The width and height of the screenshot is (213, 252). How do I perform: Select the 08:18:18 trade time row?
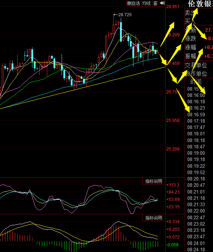pyautogui.click(x=196, y=140)
